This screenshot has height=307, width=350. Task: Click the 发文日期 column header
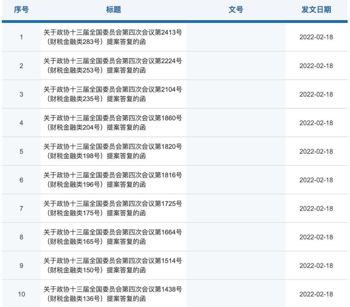click(316, 10)
